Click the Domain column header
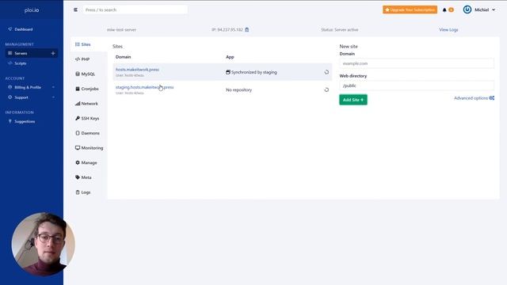Viewport: 507px width, 285px height. (124, 57)
